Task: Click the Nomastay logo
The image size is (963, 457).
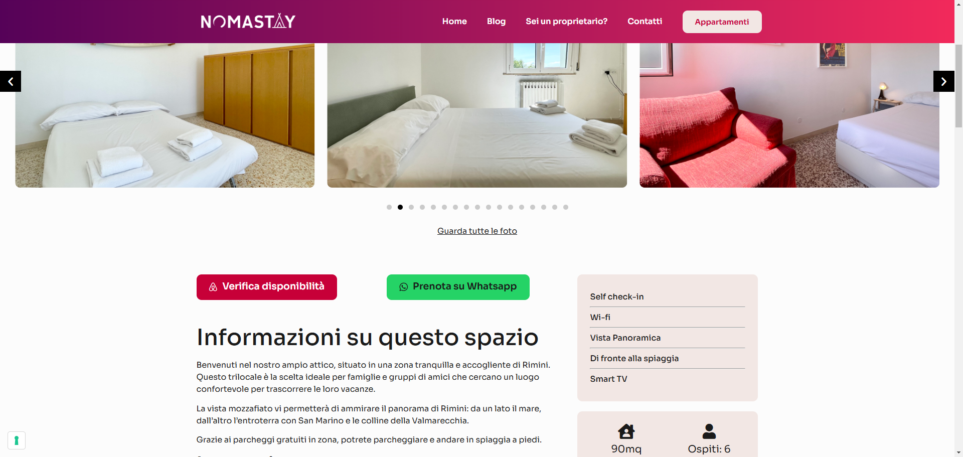Action: click(248, 21)
